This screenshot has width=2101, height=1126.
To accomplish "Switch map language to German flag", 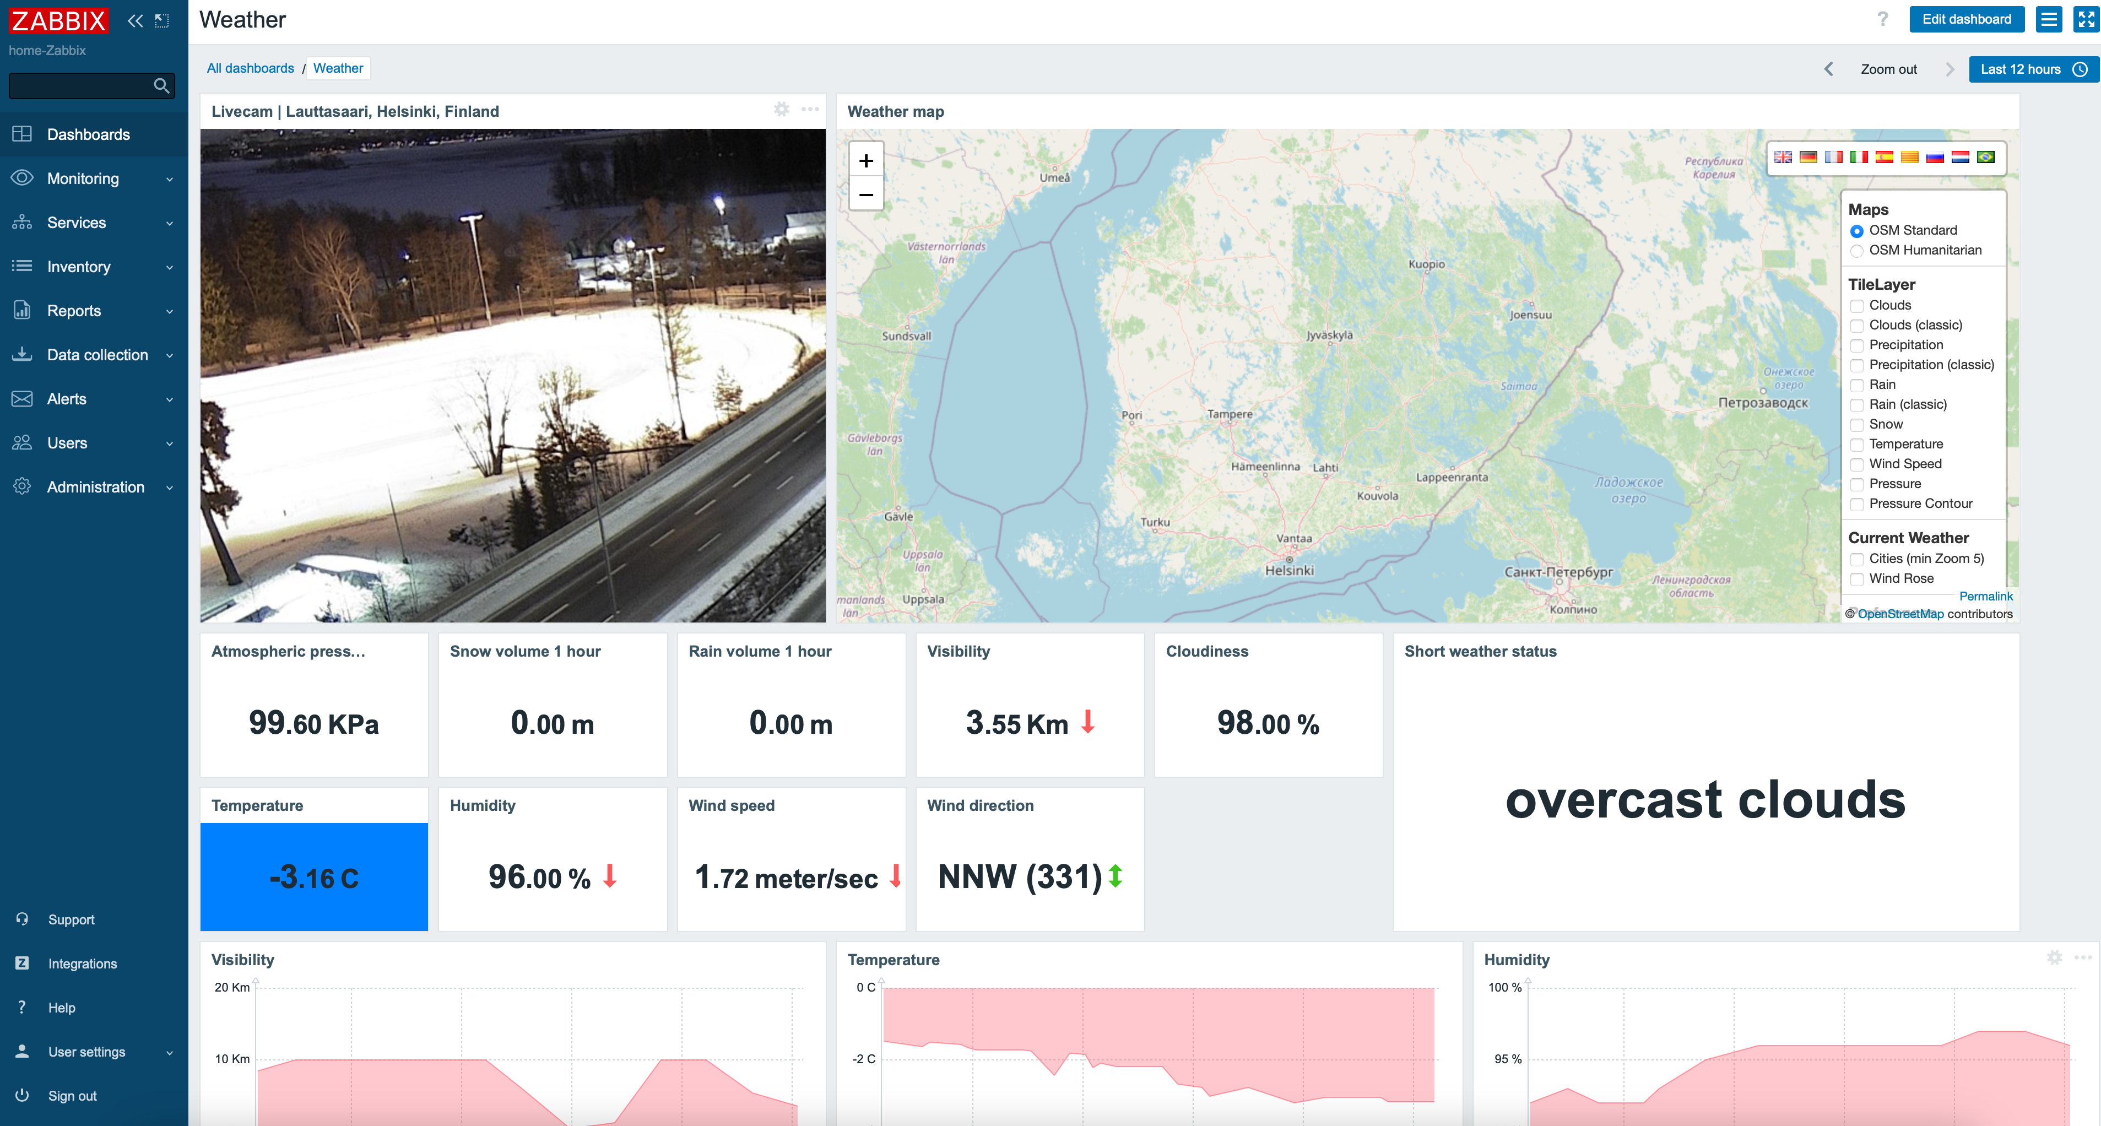I will [1808, 156].
